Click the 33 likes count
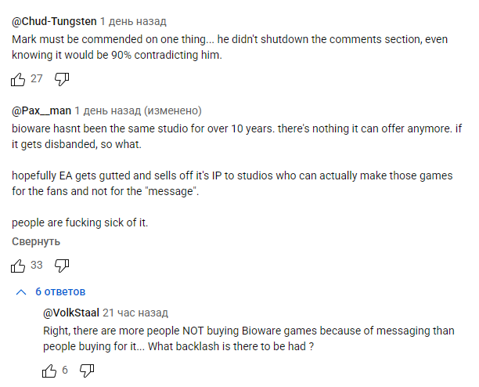The height and width of the screenshot is (387, 479). coord(37,266)
